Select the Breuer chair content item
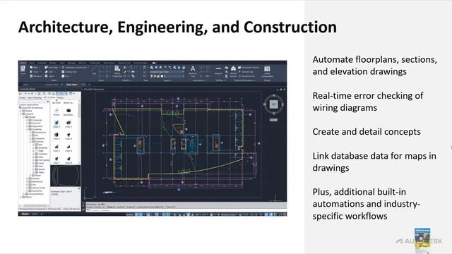Screen dimensions: 452x254 [x=56, y=111]
